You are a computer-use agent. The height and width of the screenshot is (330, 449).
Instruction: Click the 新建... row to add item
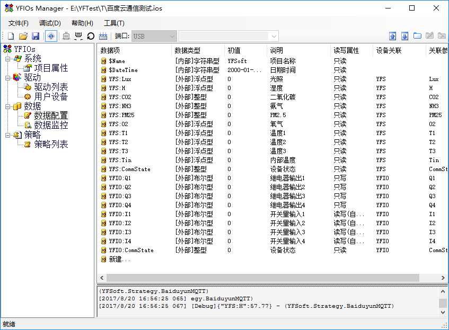tap(119, 260)
